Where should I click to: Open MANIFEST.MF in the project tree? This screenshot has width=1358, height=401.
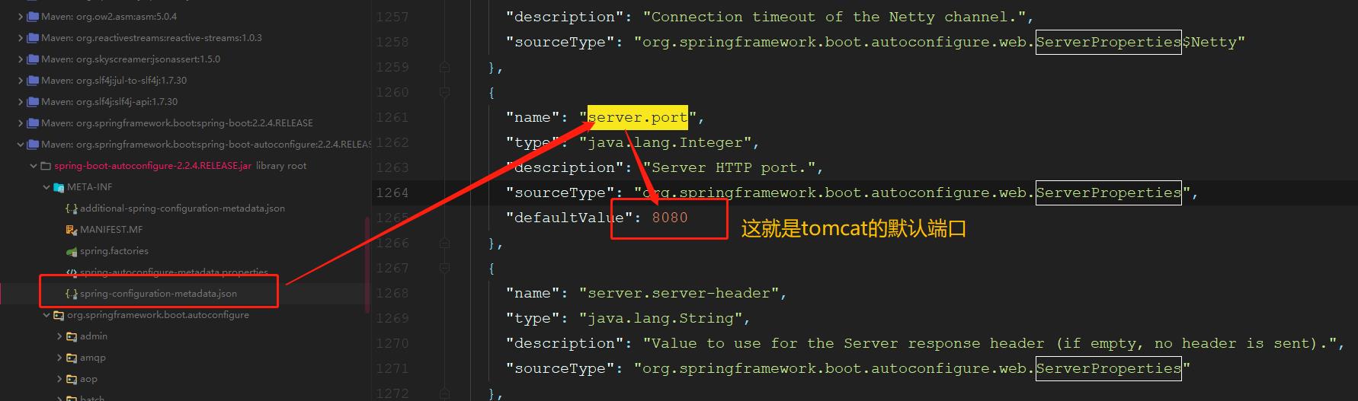111,229
